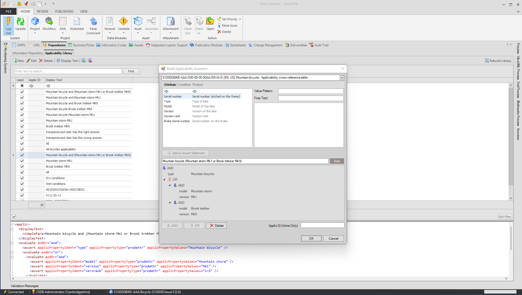This screenshot has width=522, height=295.
Task: Open the Workflow gear icon
Action: tap(49, 21)
